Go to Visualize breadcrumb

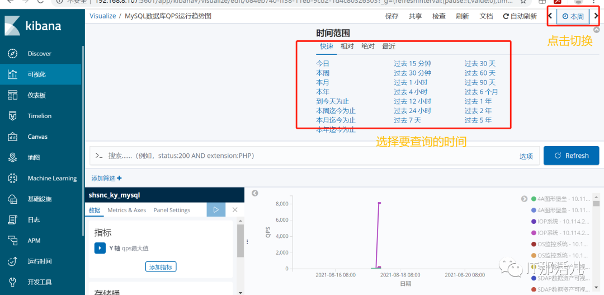point(103,16)
